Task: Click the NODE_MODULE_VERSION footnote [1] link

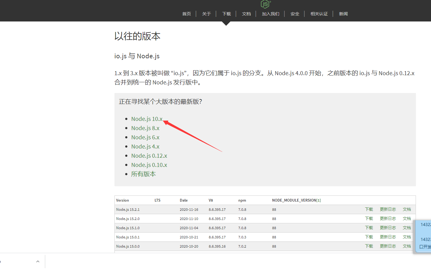Action: (x=319, y=200)
